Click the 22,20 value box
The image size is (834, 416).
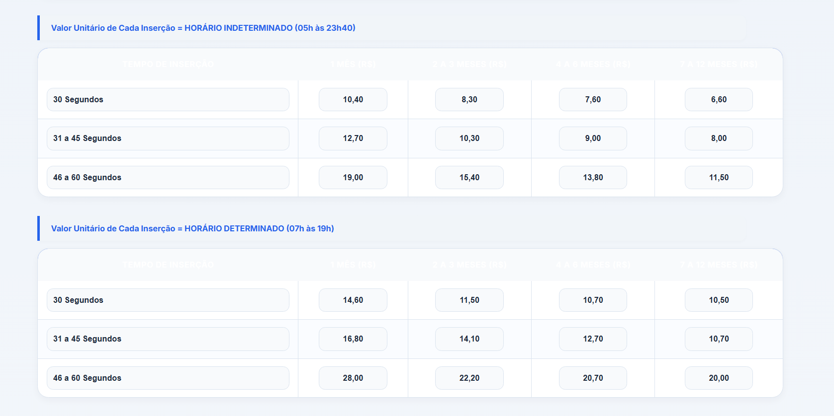469,378
